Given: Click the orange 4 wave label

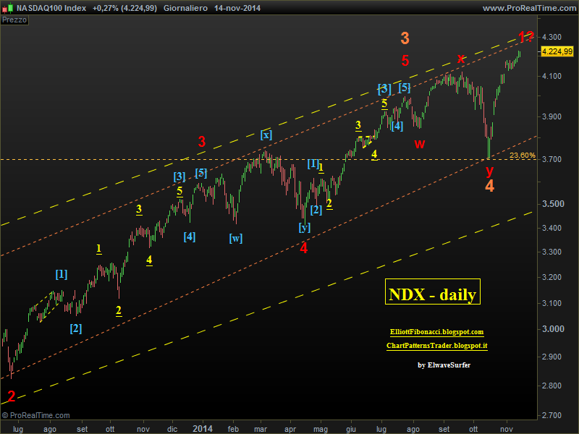Looking at the screenshot, I should coord(490,186).
